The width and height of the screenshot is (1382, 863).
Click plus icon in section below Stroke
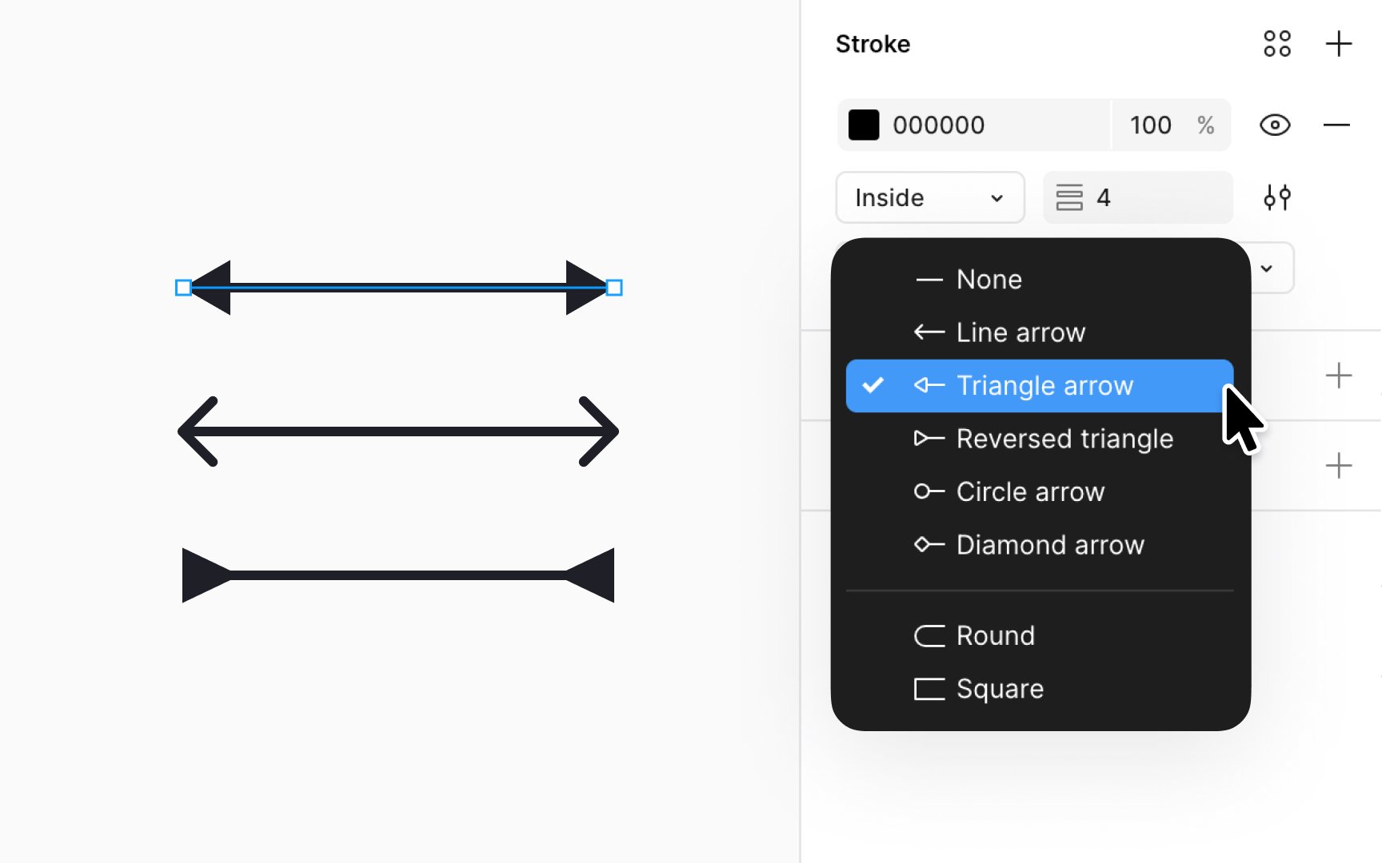tap(1339, 376)
